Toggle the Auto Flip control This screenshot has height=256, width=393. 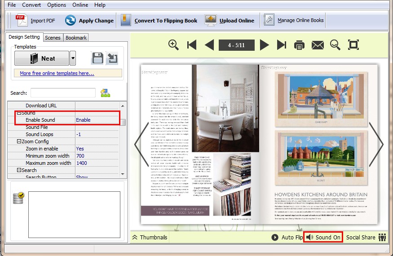[287, 237]
